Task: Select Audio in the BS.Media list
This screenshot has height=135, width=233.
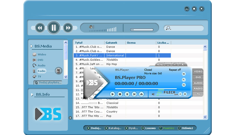Action: pyautogui.click(x=41, y=66)
